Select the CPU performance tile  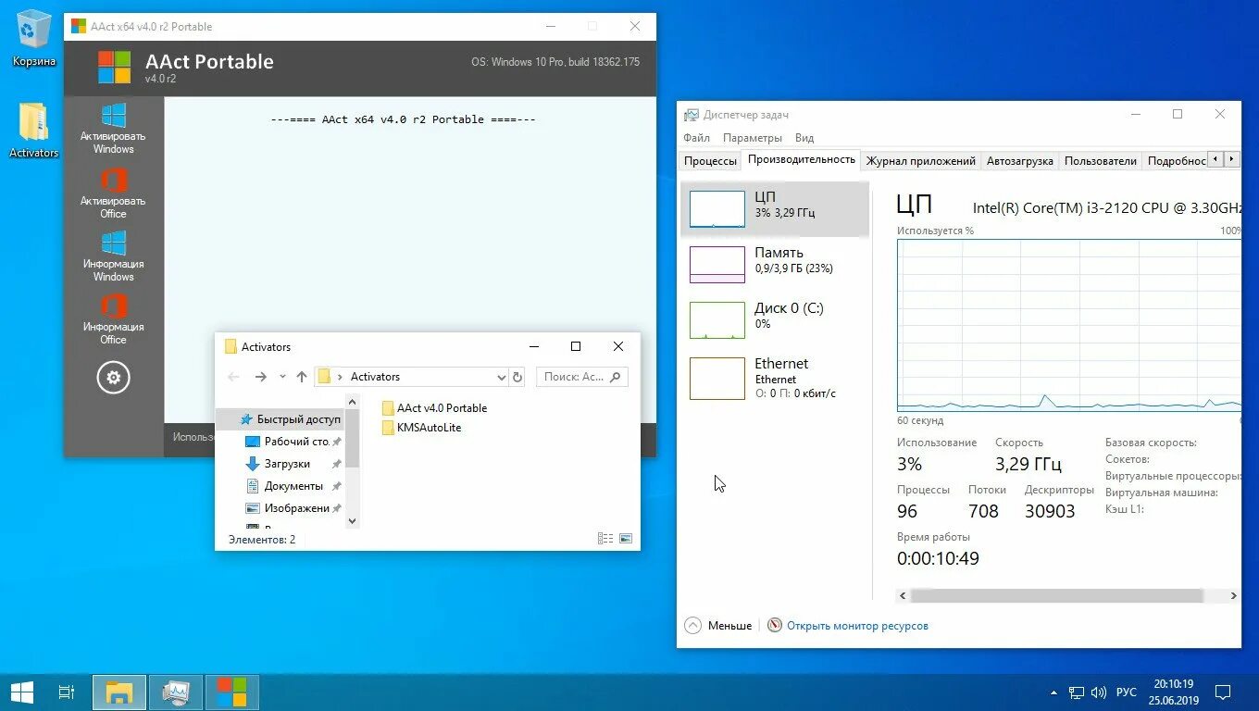[775, 208]
